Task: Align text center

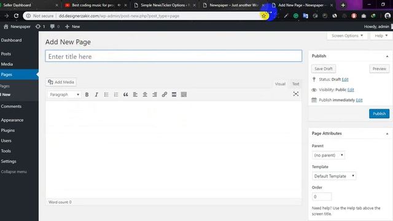Action: coord(145,95)
